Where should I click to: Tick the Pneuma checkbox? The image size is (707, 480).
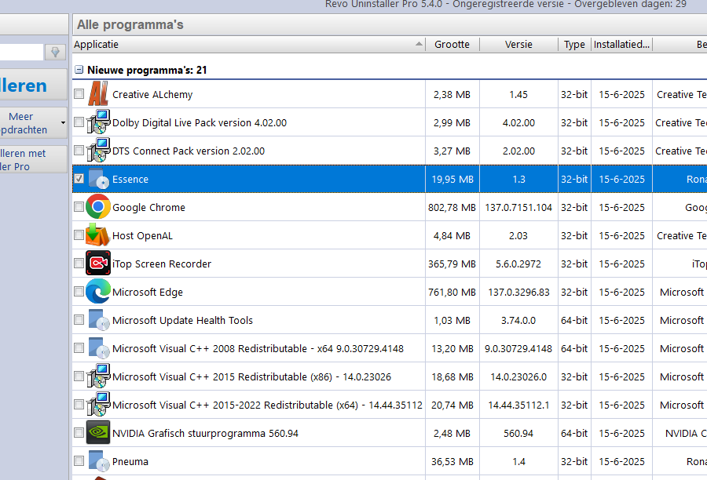pyautogui.click(x=79, y=461)
